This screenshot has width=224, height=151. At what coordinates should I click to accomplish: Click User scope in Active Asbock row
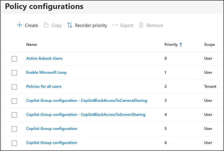point(208,58)
